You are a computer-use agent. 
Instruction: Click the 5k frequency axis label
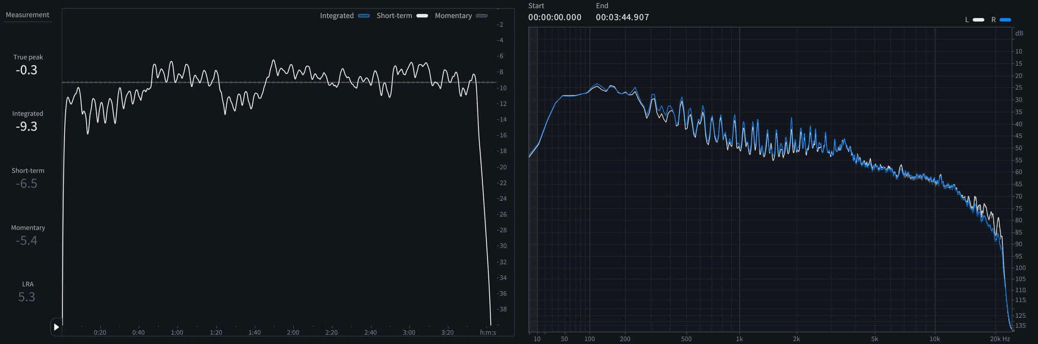coord(875,339)
